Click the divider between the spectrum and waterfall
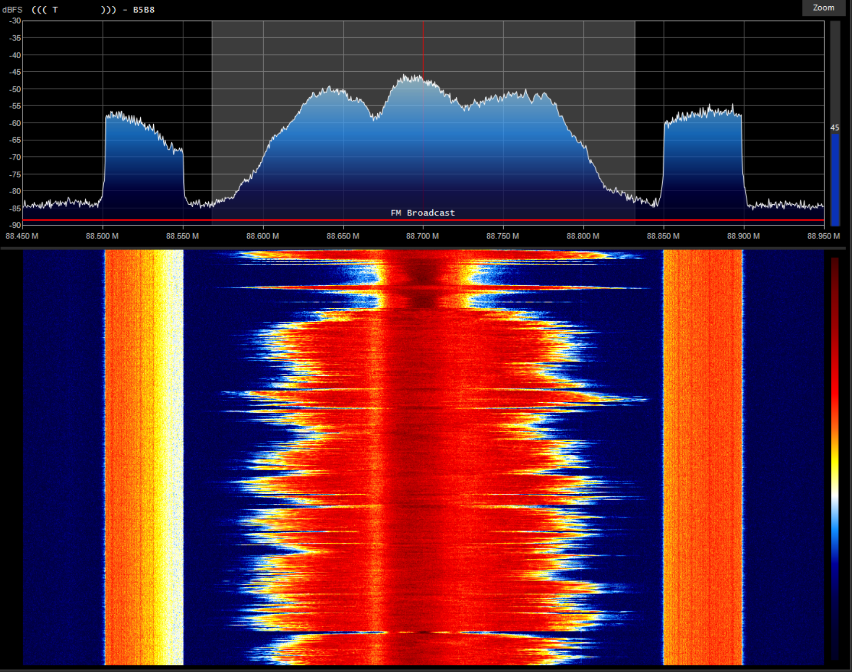This screenshot has width=852, height=672. pos(423,248)
